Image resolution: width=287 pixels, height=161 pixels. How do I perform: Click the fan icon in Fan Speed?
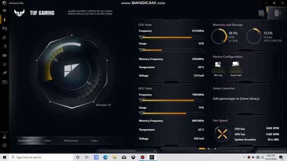pos(222,134)
